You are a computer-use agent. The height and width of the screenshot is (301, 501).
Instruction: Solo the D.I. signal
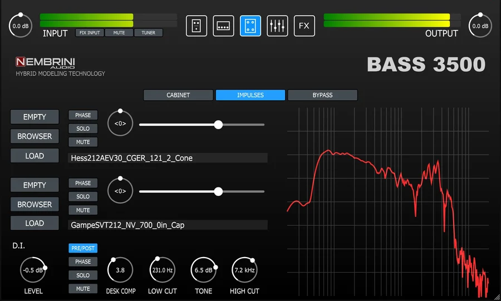[x=83, y=275]
